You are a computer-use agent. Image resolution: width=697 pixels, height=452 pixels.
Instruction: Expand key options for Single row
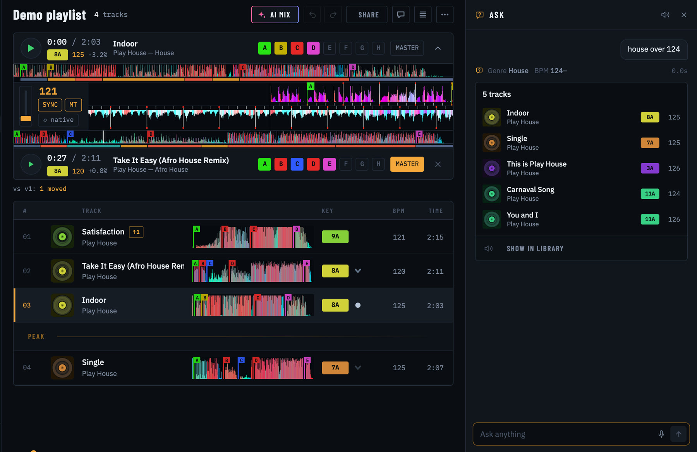click(x=358, y=367)
